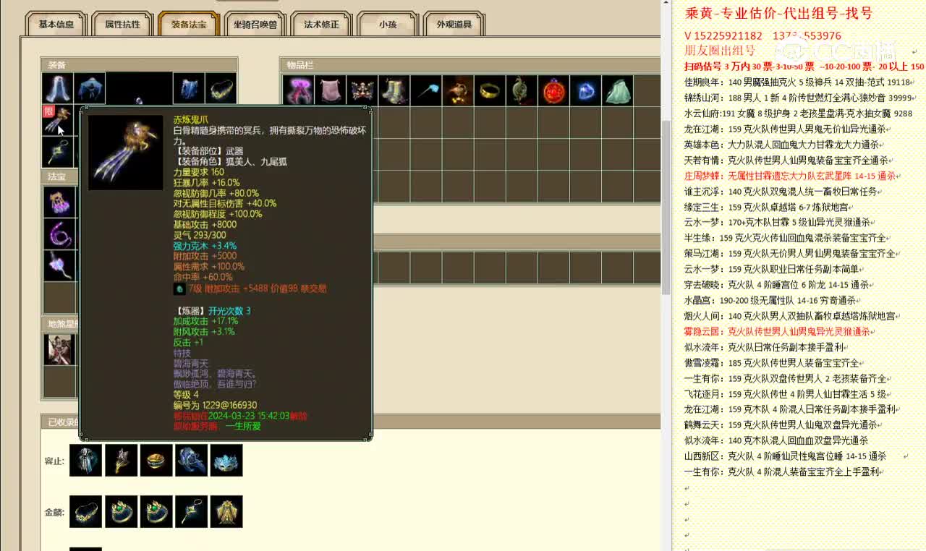
Task: Click the 强力克木 +3.4% attribute line
Action: pos(205,246)
